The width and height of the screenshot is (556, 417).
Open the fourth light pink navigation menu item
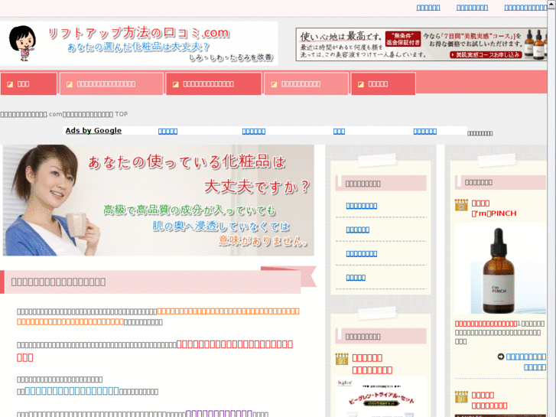tap(306, 83)
